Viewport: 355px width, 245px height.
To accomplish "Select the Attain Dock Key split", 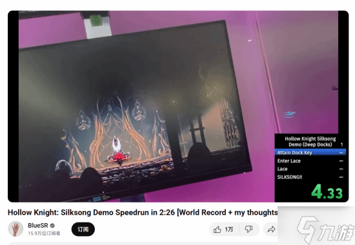I will click(310, 152).
